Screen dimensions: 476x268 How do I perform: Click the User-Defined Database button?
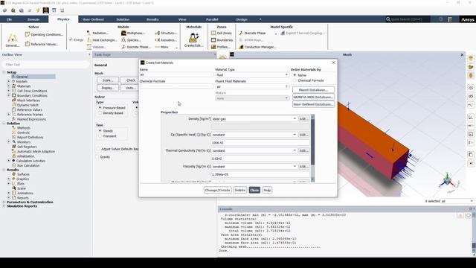313,104
